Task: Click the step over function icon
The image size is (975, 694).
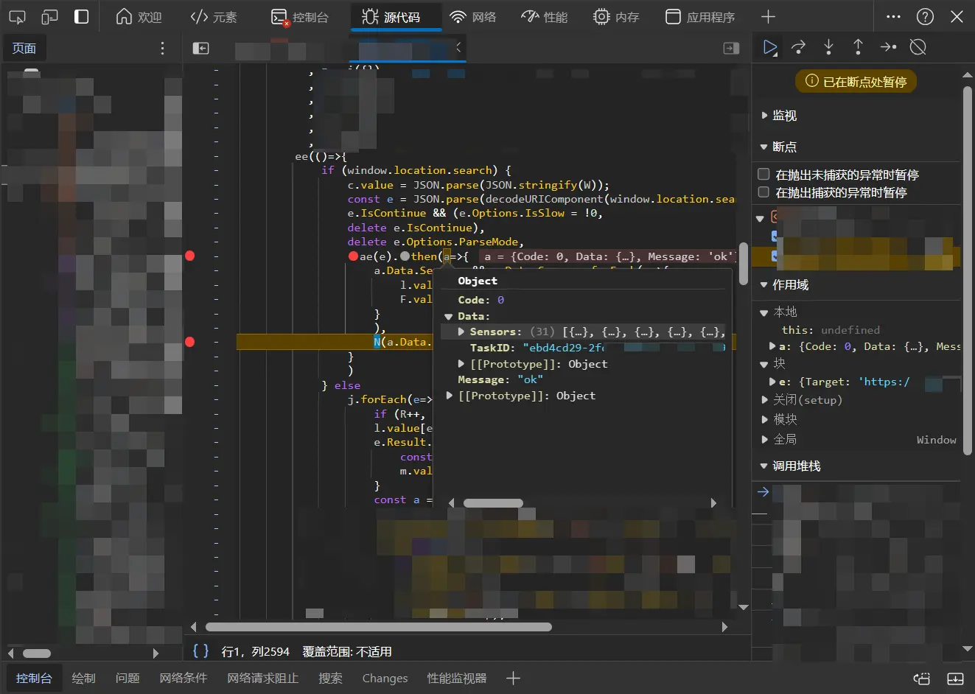Action: [799, 47]
